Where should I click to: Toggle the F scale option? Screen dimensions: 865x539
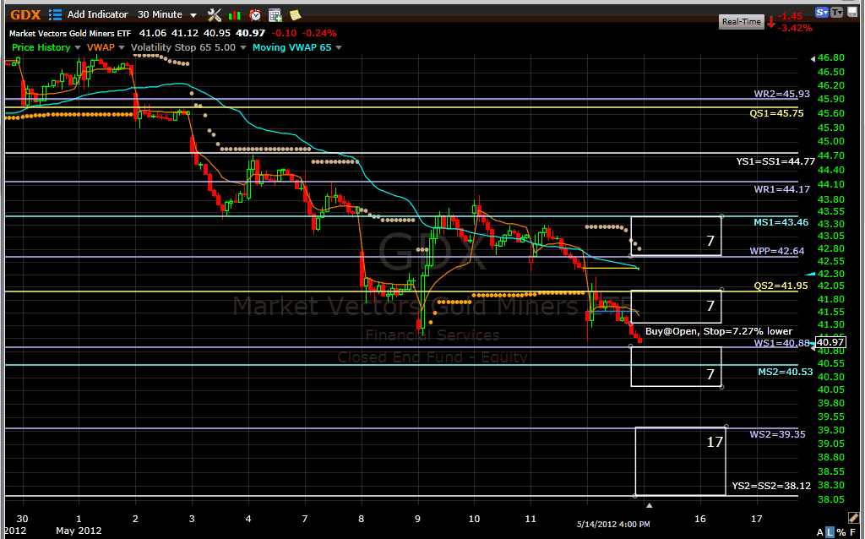pos(853,532)
